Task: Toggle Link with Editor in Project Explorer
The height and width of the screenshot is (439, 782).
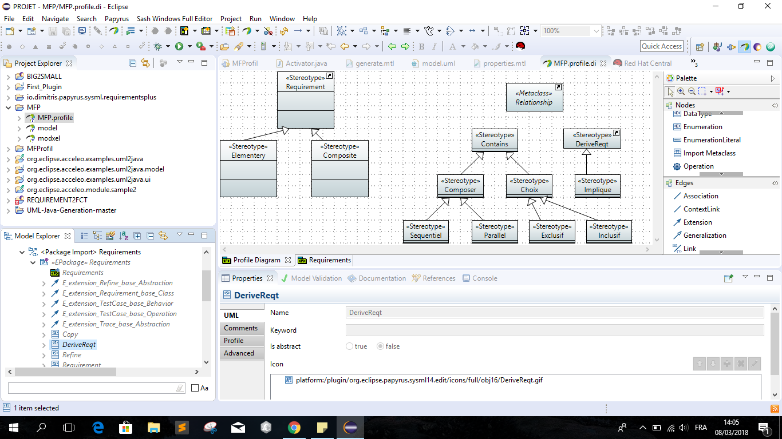Action: (x=145, y=63)
